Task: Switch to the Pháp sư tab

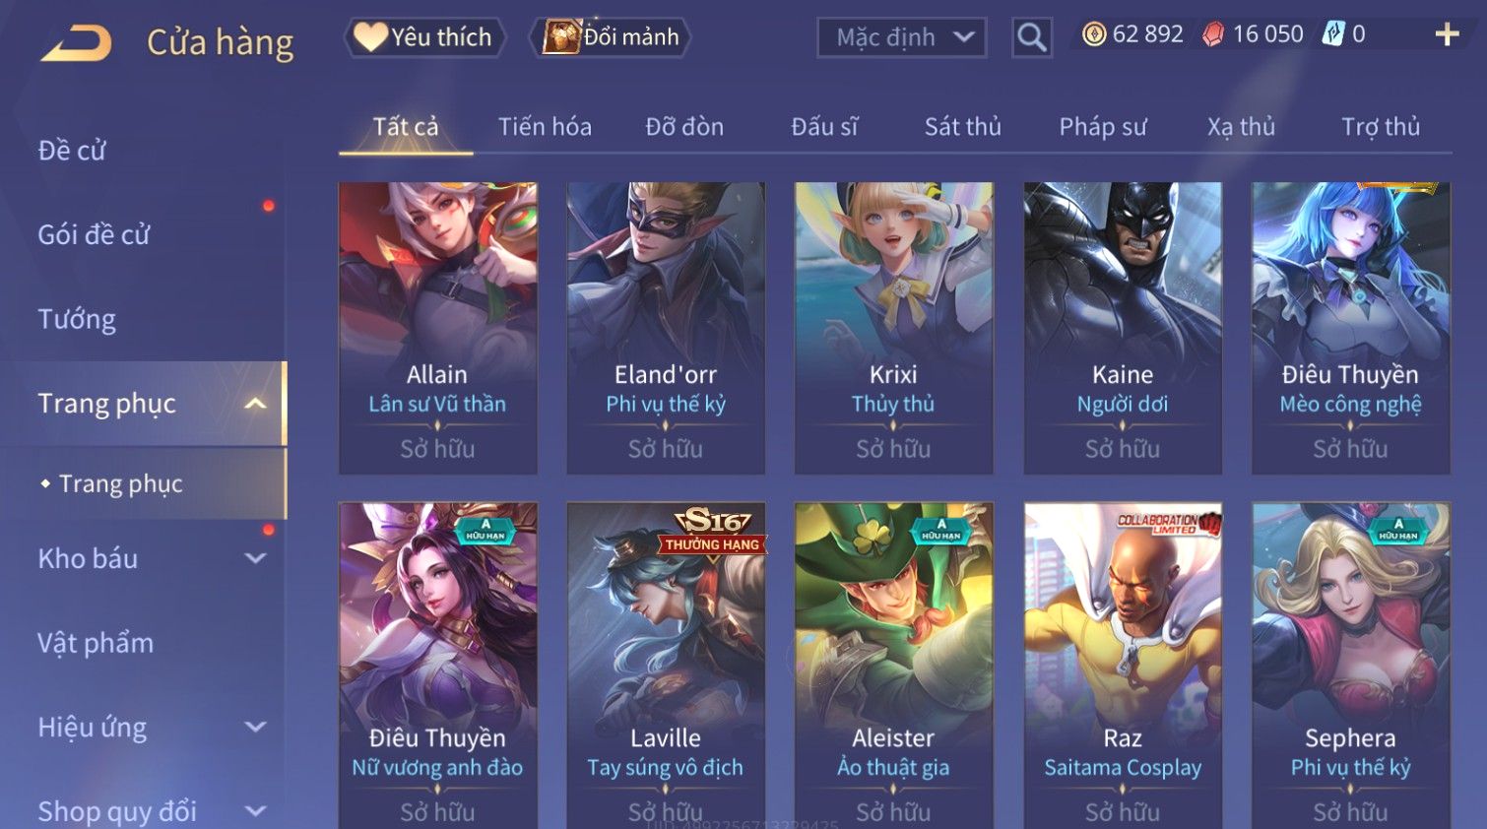Action: [1102, 127]
